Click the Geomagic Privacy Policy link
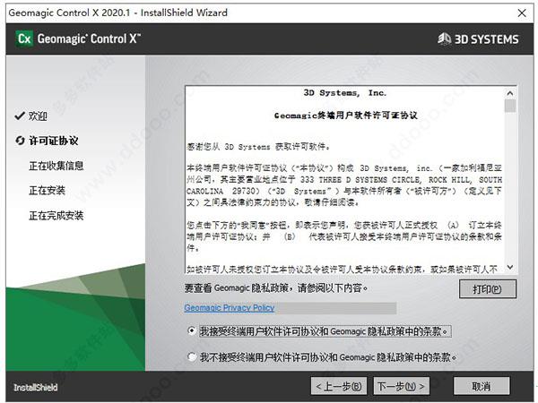The image size is (538, 403). tap(230, 308)
